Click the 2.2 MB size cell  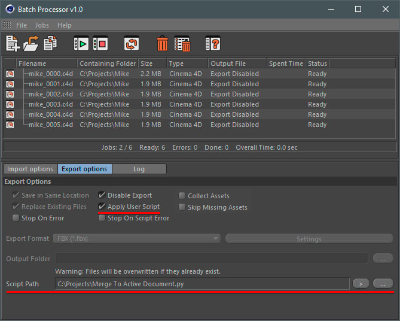pos(151,74)
